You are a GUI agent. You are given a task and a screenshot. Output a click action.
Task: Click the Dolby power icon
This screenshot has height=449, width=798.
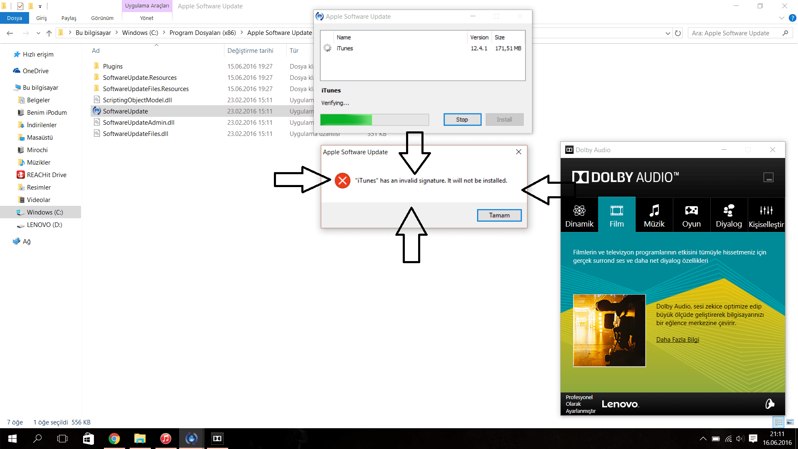770,404
